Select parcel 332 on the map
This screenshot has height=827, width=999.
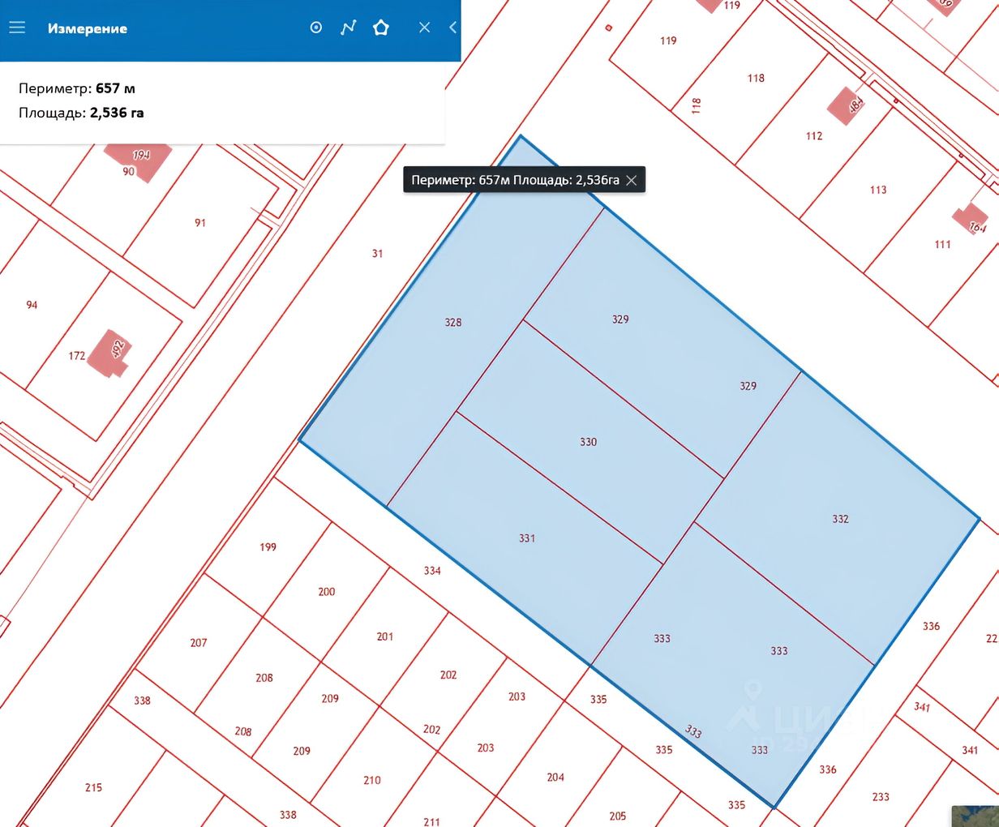841,519
